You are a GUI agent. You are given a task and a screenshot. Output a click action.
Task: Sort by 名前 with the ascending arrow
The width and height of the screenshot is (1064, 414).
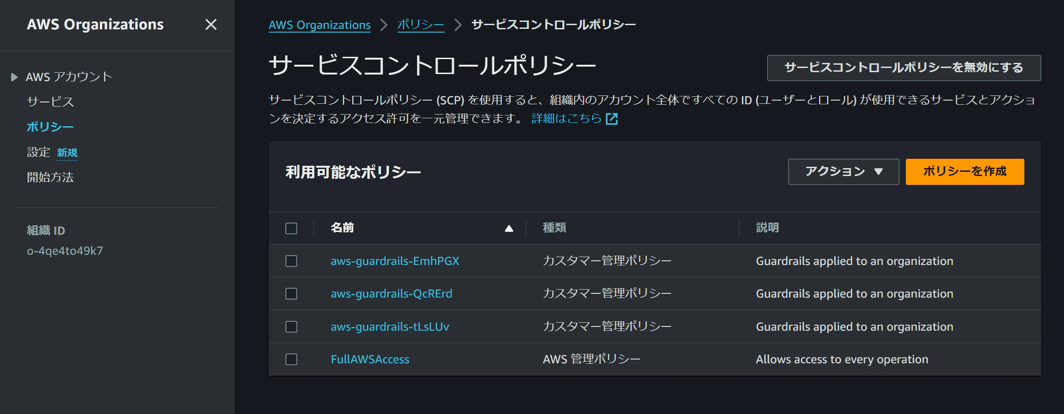point(509,228)
